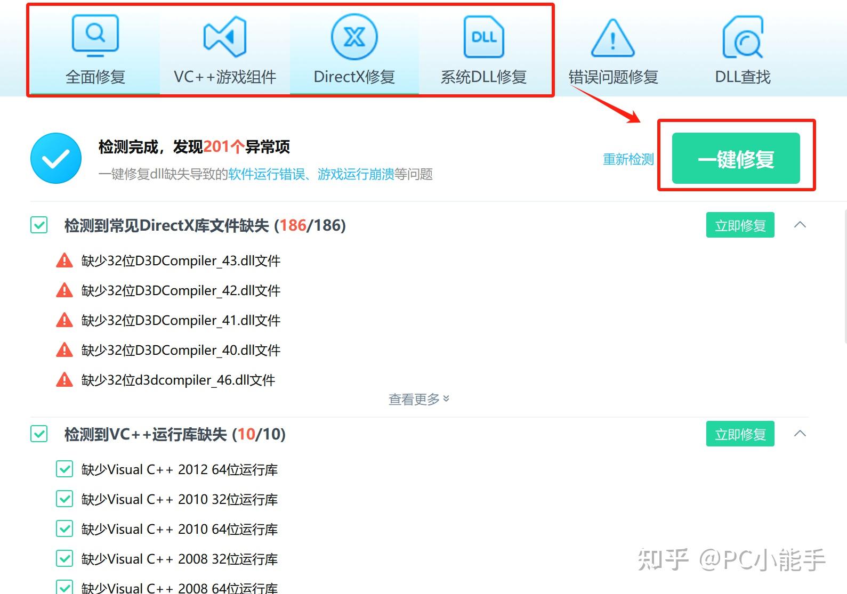847x594 pixels.
Task: Switch to the 错误问题修复 tab label
Action: coord(613,77)
